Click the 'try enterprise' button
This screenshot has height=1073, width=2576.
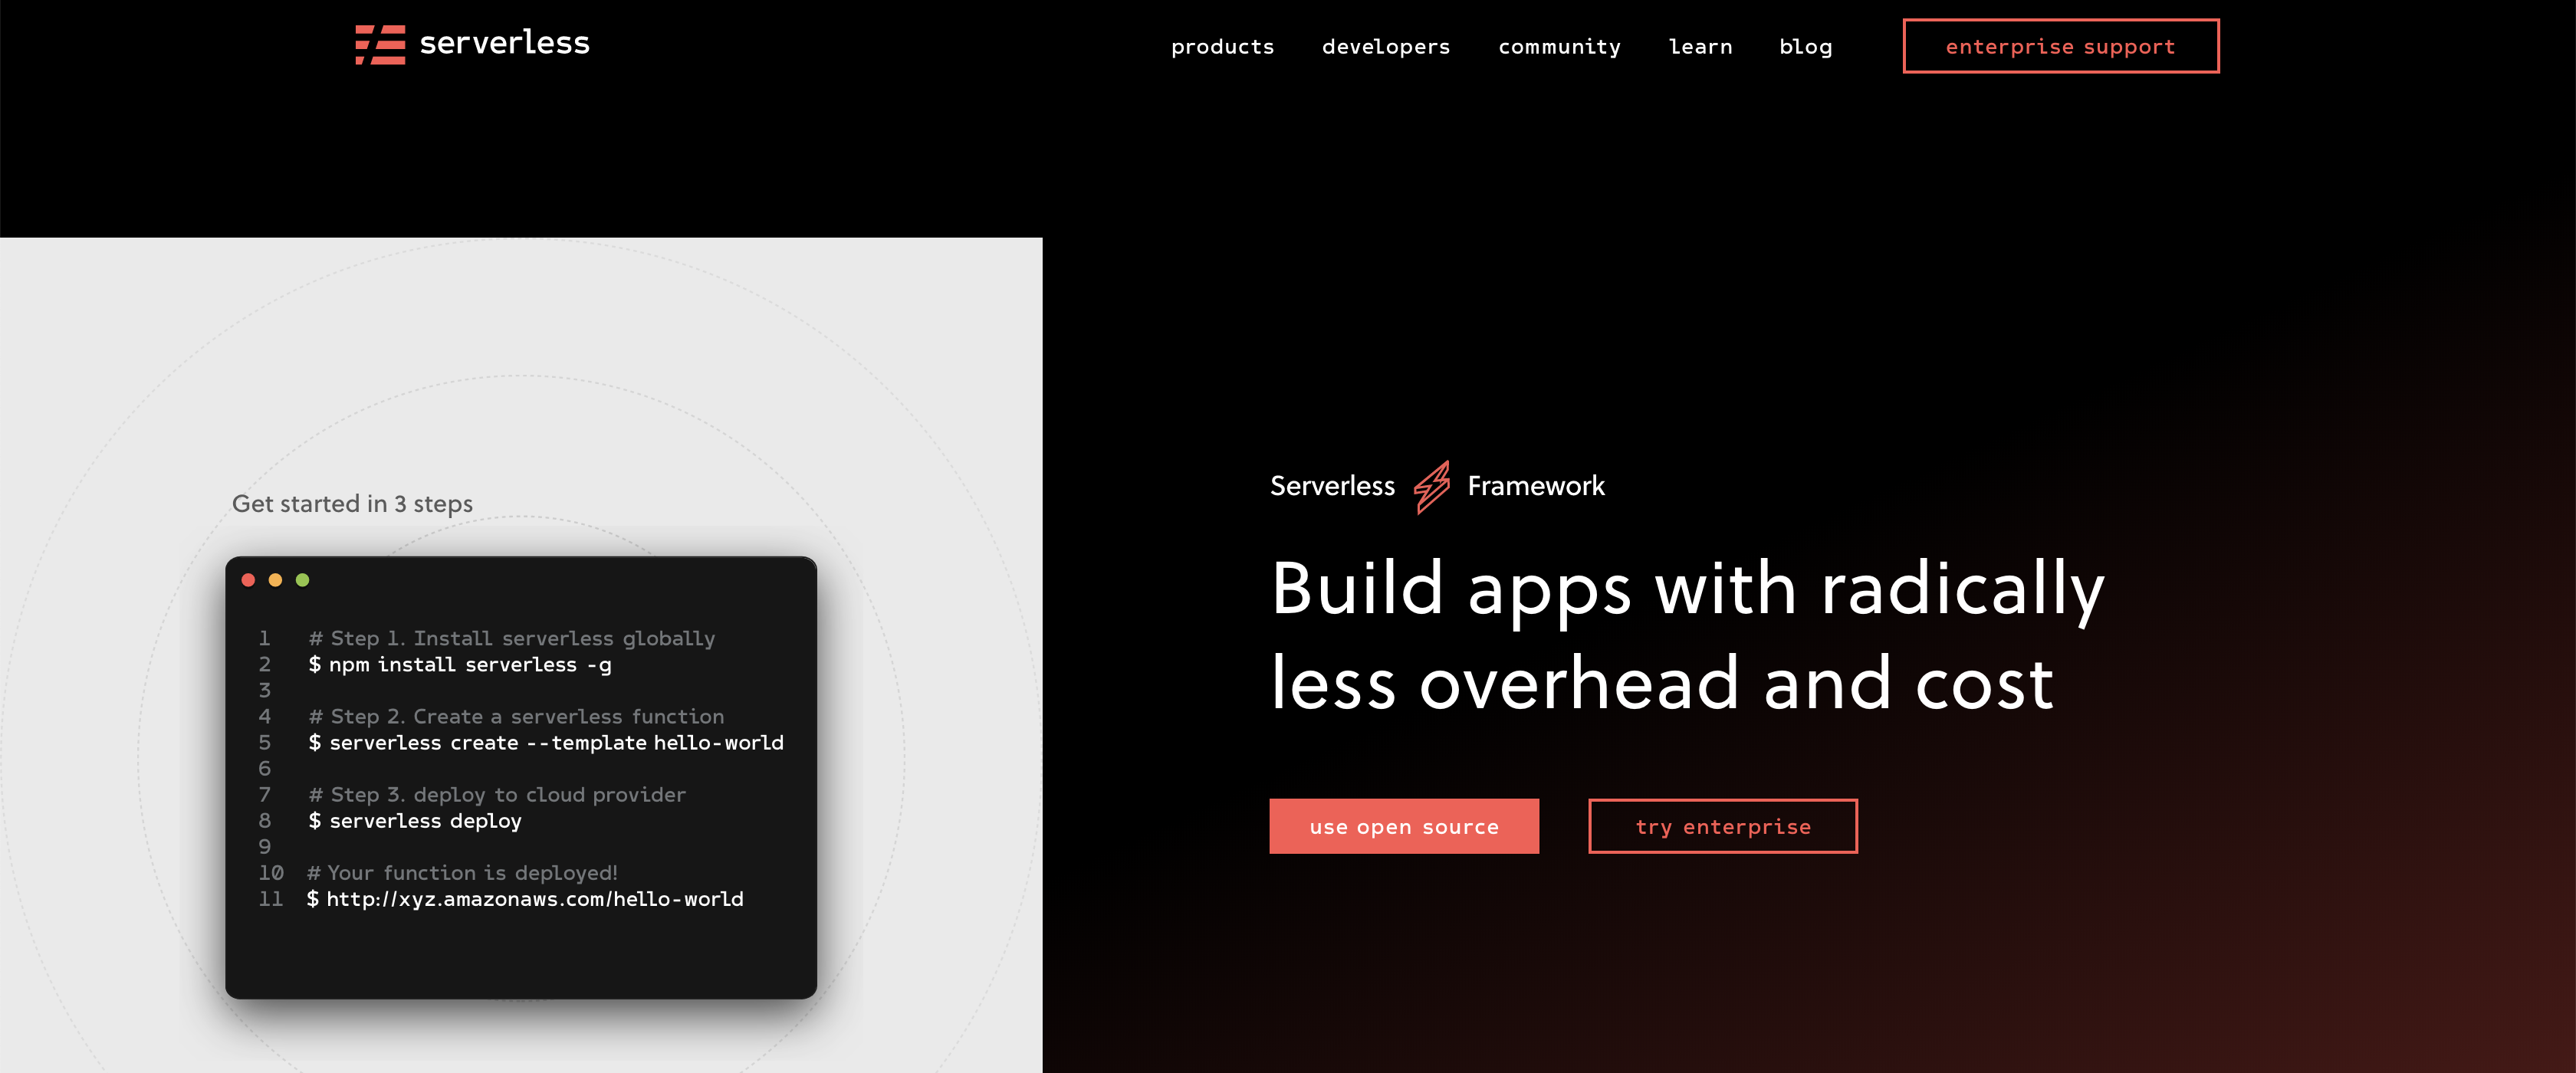point(1722,825)
